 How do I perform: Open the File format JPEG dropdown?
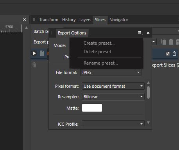click(x=111, y=72)
